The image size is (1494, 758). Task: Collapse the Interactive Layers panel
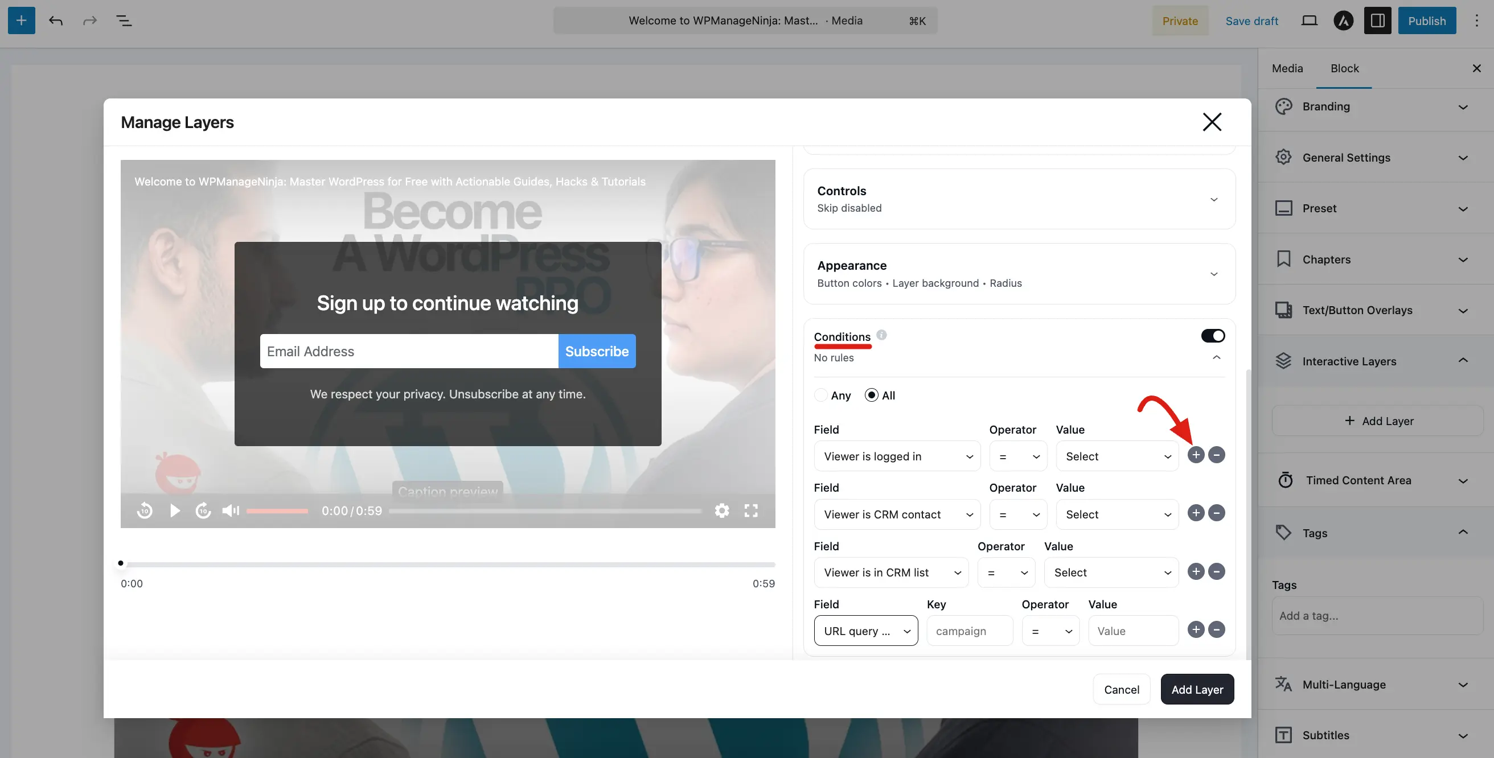1376,361
